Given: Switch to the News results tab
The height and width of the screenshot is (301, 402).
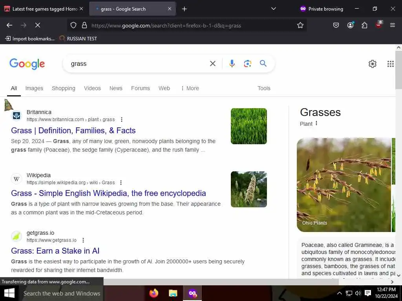Looking at the screenshot, I should point(116,88).
